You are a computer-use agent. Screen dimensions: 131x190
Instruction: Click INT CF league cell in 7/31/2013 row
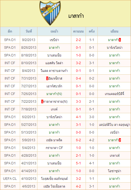pyautogui.click(x=10, y=78)
